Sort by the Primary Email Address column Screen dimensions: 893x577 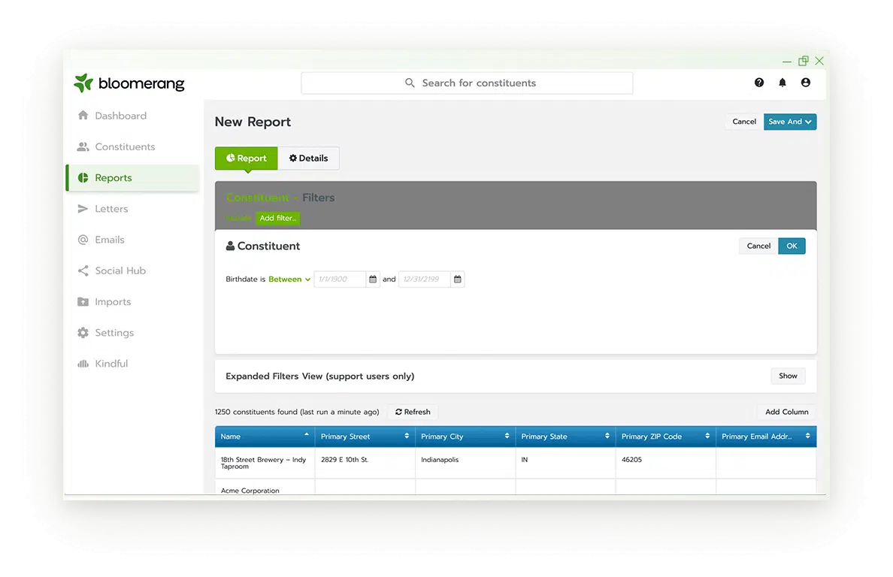point(766,437)
